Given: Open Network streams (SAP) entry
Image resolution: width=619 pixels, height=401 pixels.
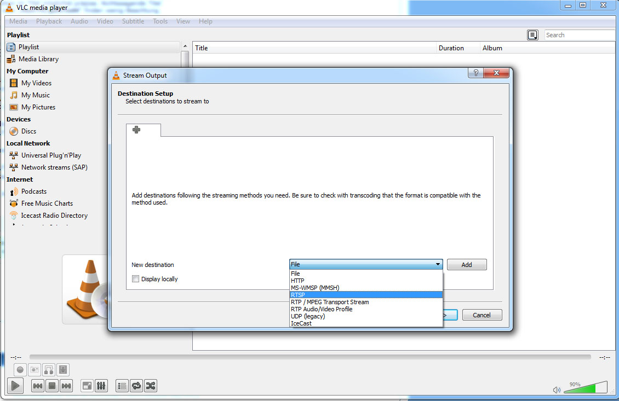Looking at the screenshot, I should click(54, 167).
